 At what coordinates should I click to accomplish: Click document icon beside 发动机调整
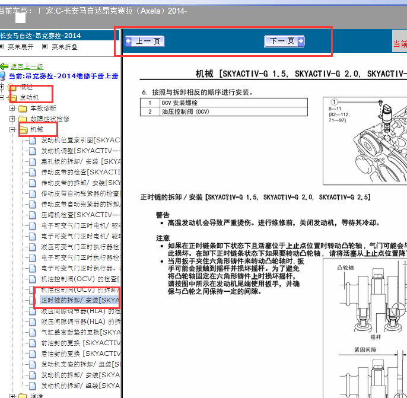click(33, 151)
